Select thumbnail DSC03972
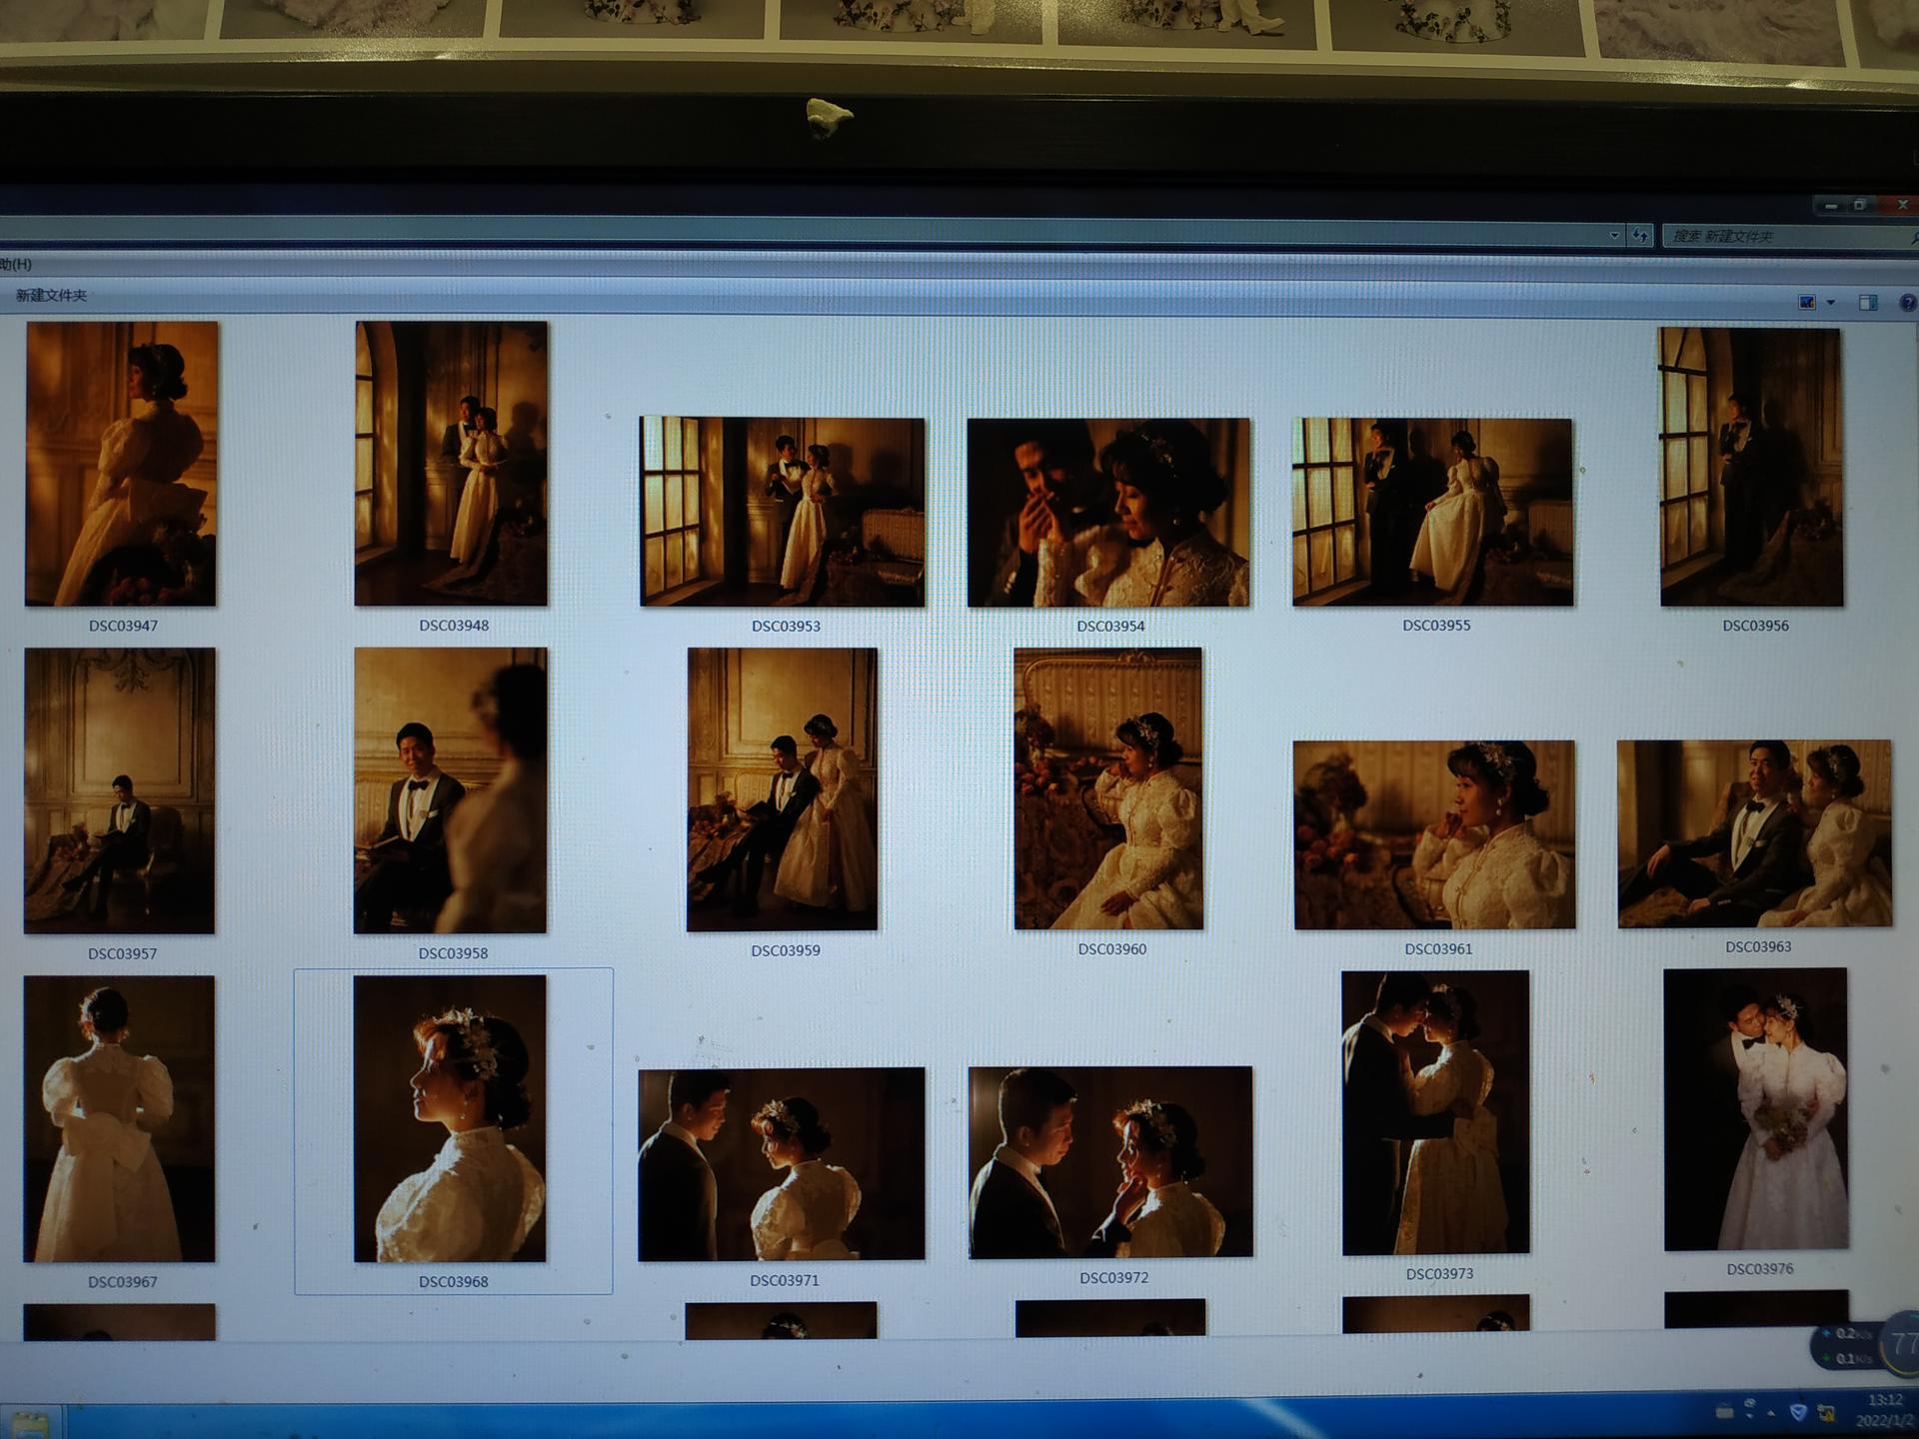Viewport: 1919px width, 1439px height. (x=1110, y=1162)
